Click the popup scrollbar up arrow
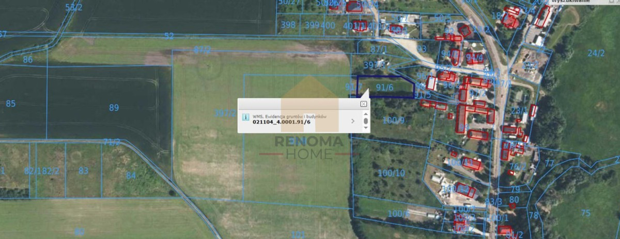 click(x=366, y=114)
